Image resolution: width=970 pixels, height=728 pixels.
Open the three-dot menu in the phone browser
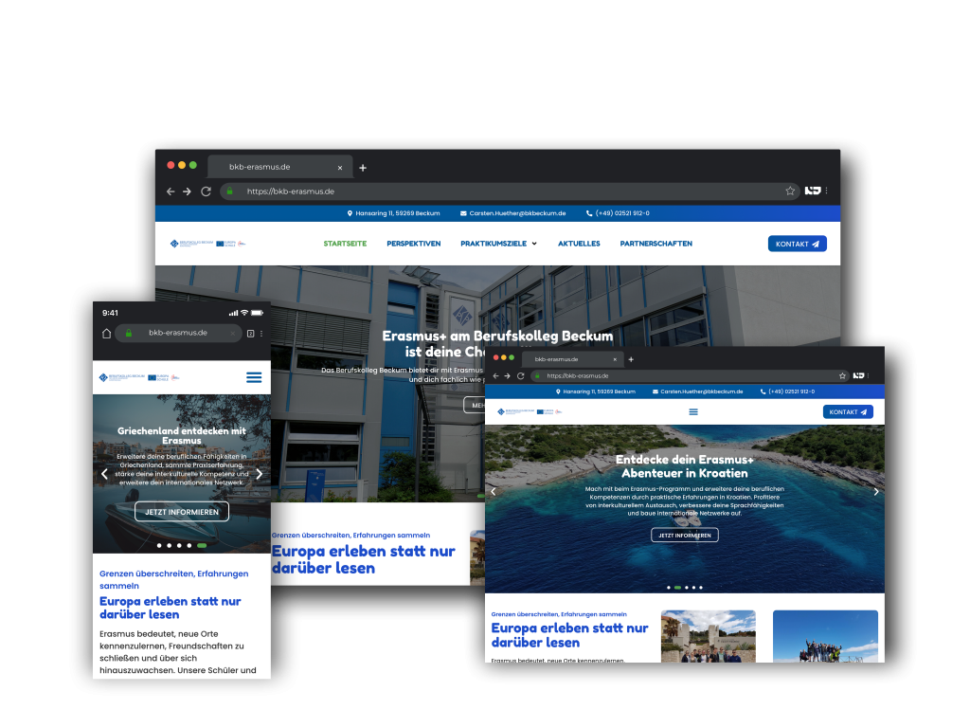[261, 334]
